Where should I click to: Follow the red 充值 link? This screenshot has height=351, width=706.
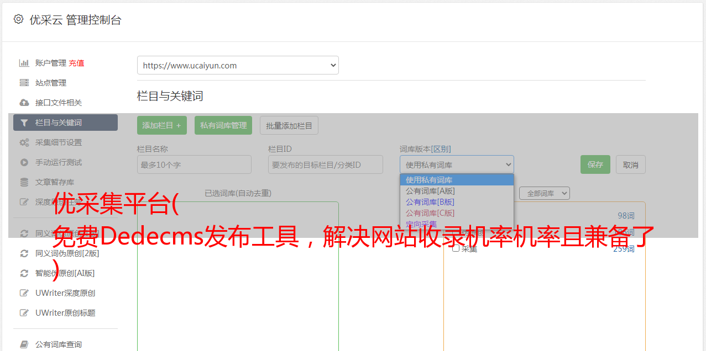tap(76, 63)
